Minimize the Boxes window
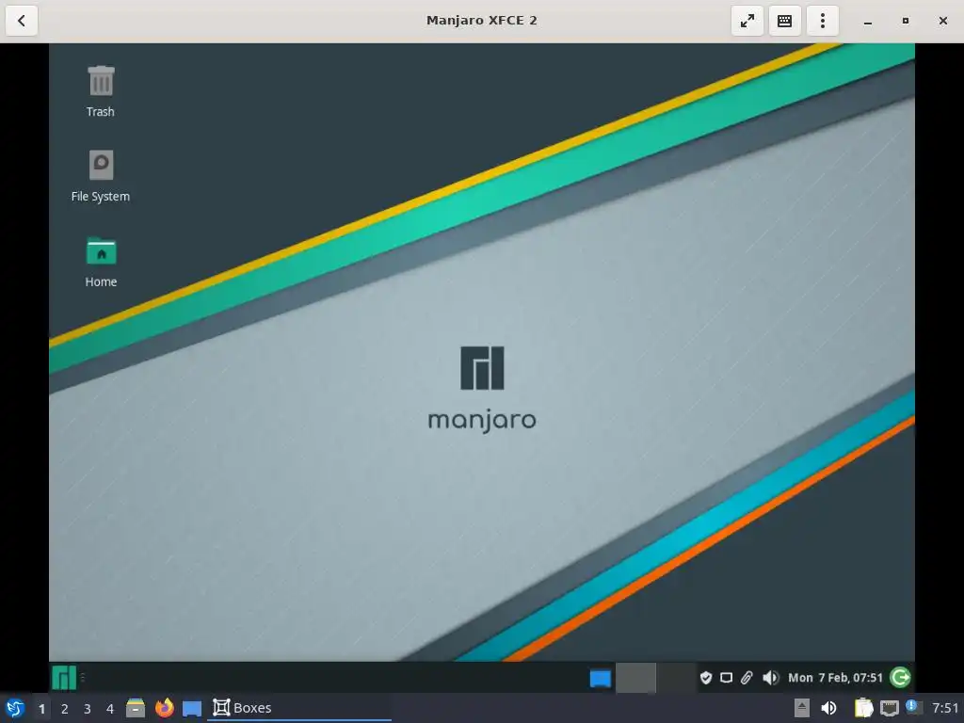This screenshot has width=964, height=723. (x=867, y=21)
